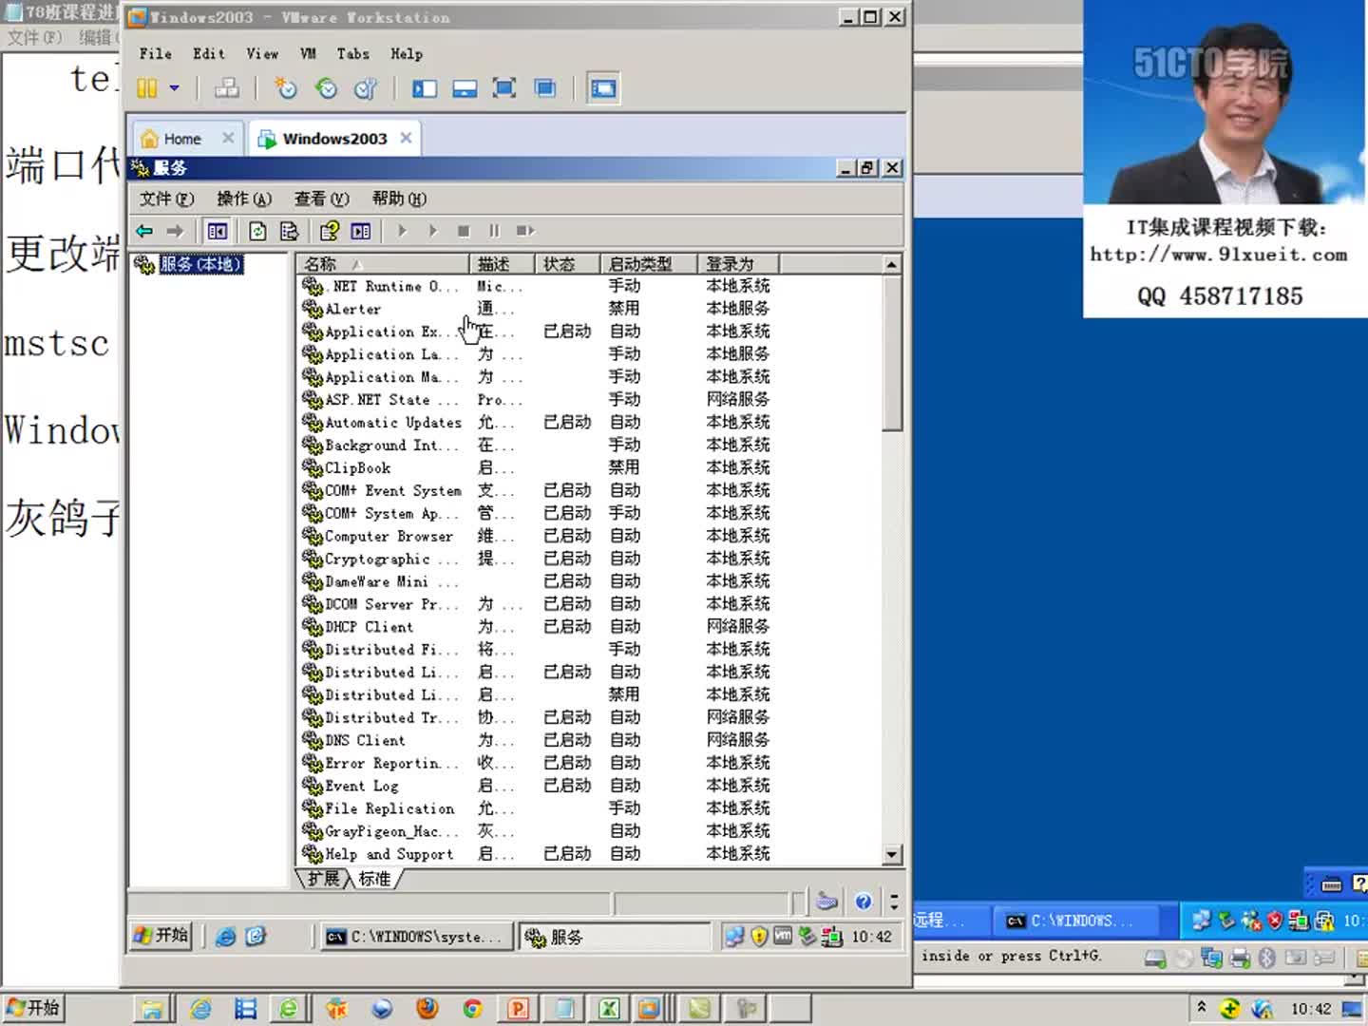Take a snapshot with the clock-plus icon
This screenshot has width=1368, height=1026.
[285, 88]
